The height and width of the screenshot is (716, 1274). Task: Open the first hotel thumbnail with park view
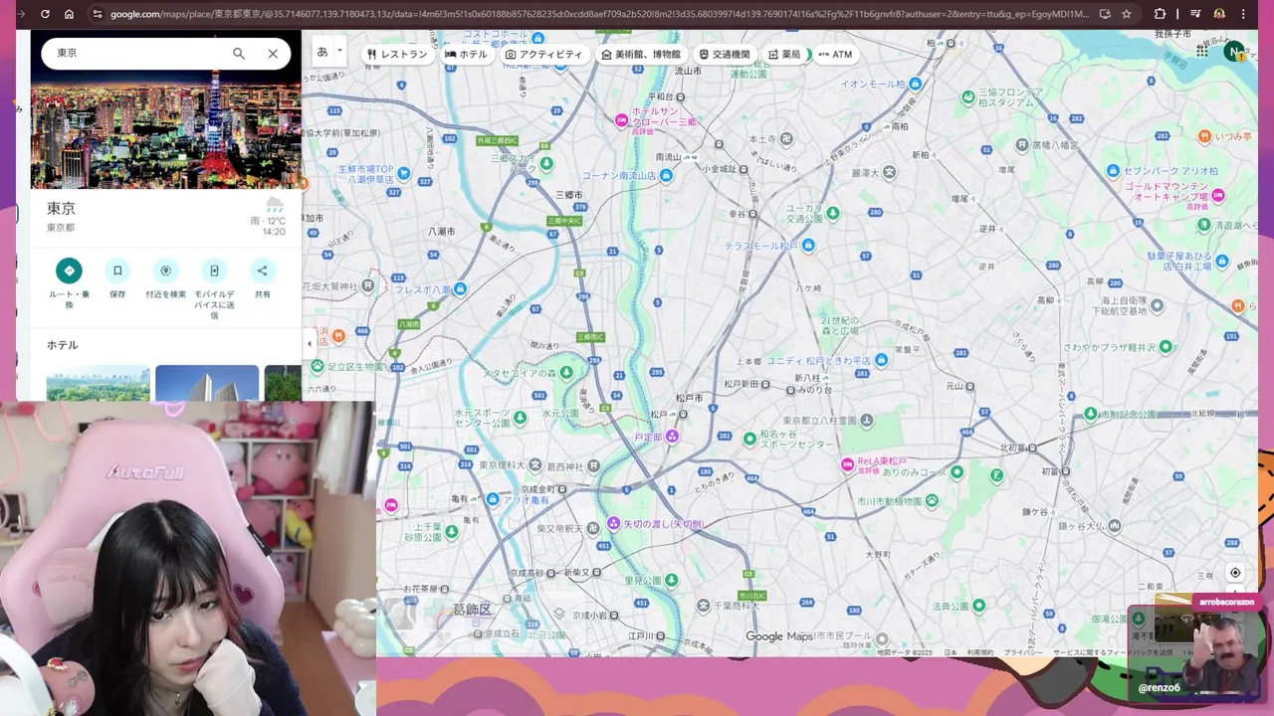(x=98, y=383)
